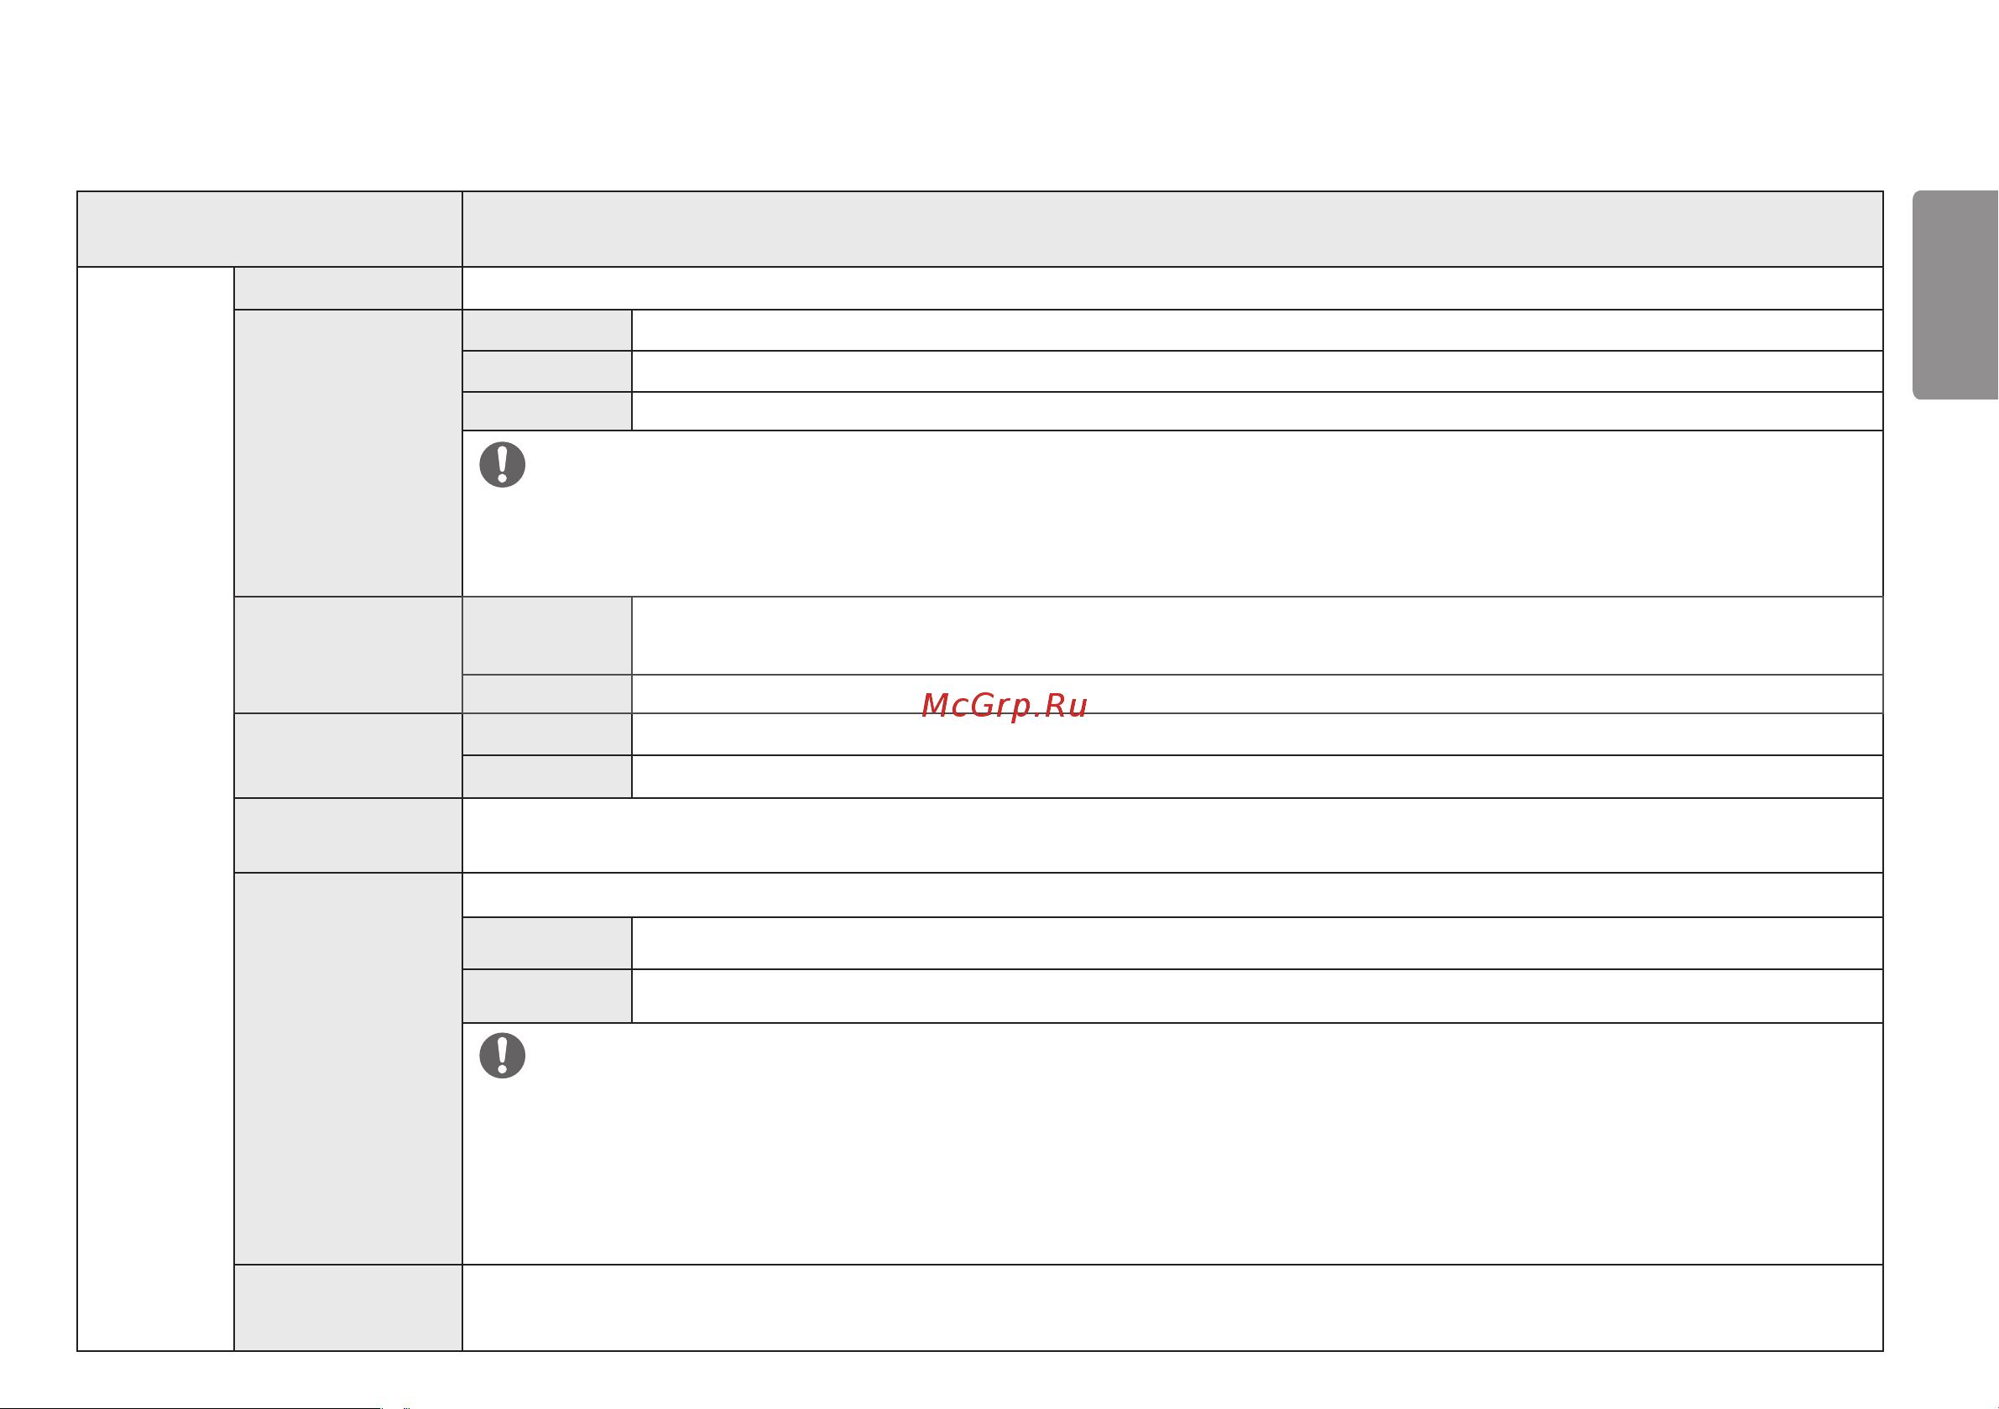The width and height of the screenshot is (1999, 1409).
Task: Click the gray top-left header cell of the table
Action: click(x=270, y=229)
